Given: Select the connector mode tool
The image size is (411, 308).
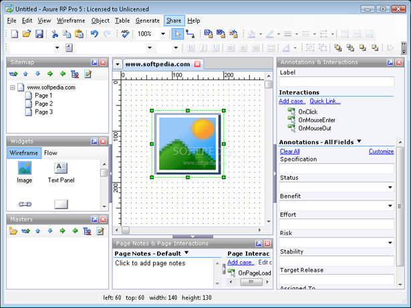Looking at the screenshot, I should click(190, 34).
